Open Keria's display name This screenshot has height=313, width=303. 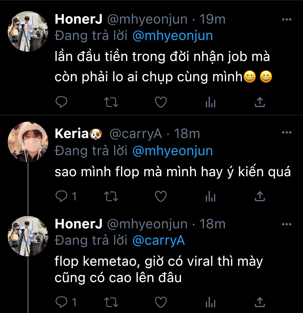point(72,134)
